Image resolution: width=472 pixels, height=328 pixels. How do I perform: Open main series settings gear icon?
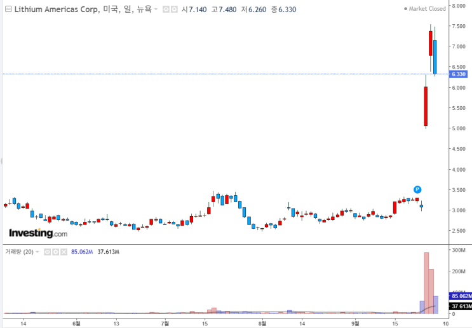174,10
